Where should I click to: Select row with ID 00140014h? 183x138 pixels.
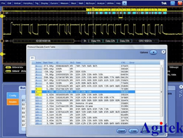83,92
